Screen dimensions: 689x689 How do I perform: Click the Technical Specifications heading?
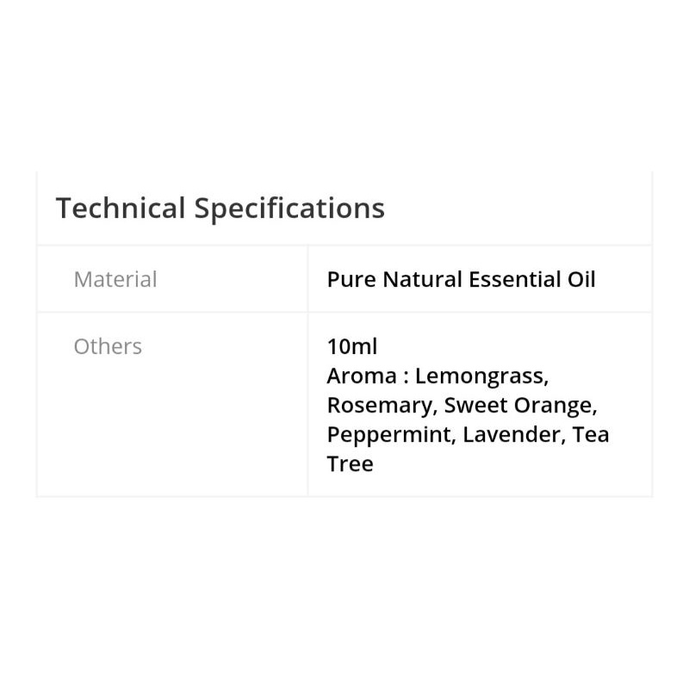(x=220, y=208)
